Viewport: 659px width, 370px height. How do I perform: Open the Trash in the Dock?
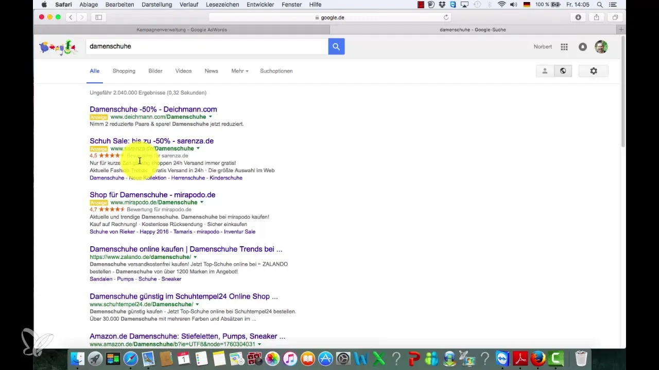pyautogui.click(x=581, y=358)
